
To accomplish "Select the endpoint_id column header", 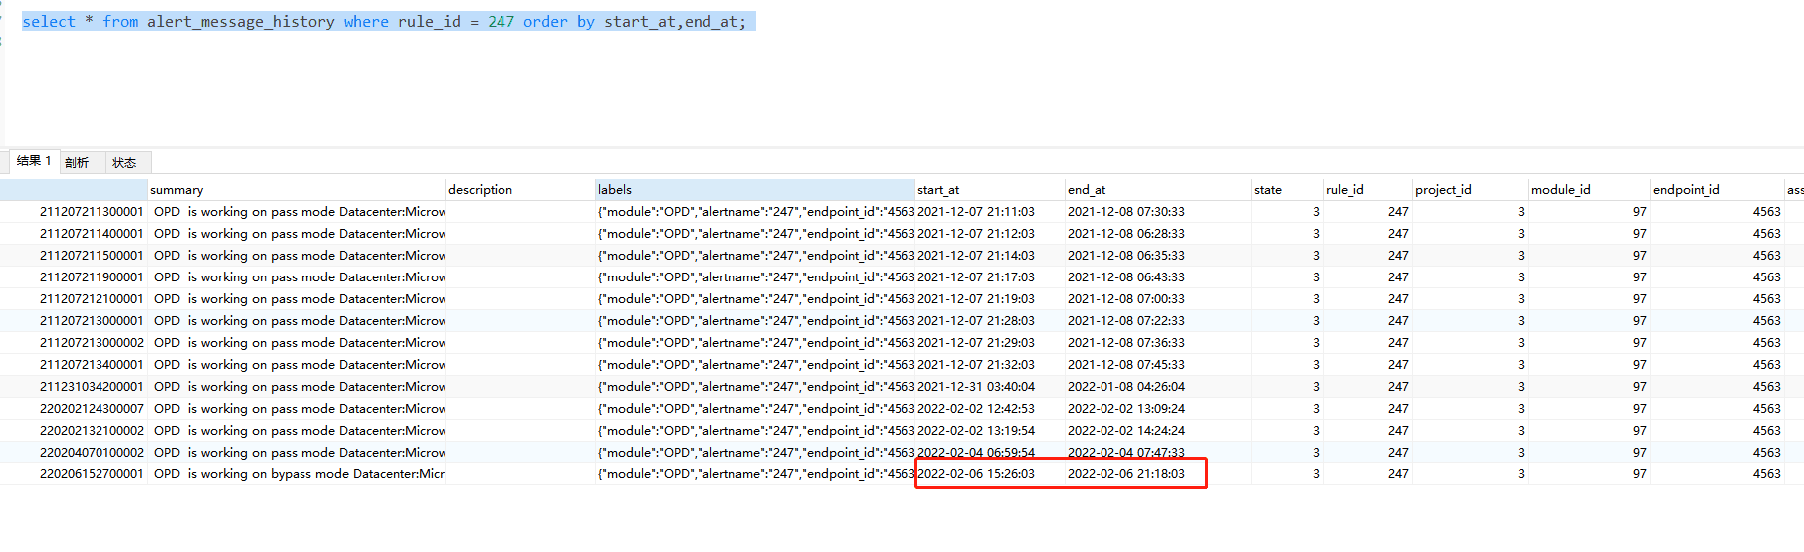I will (x=1686, y=190).
